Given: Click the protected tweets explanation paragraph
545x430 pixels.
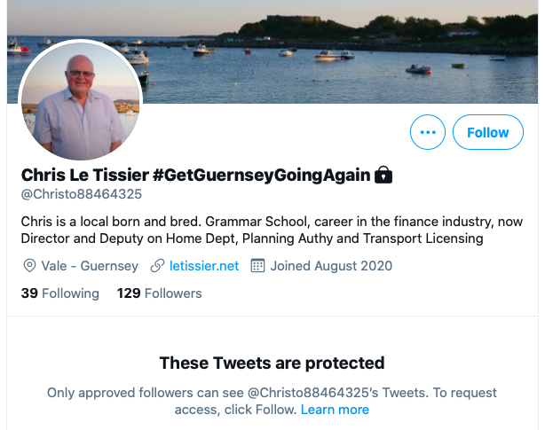Looking at the screenshot, I should 272,402.
